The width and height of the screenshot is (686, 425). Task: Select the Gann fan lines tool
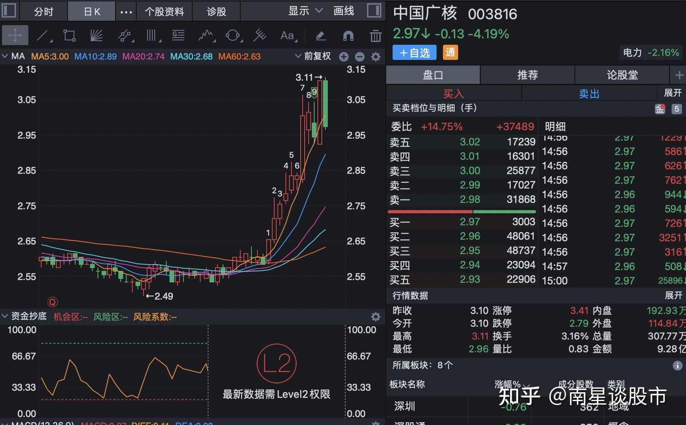coord(96,36)
